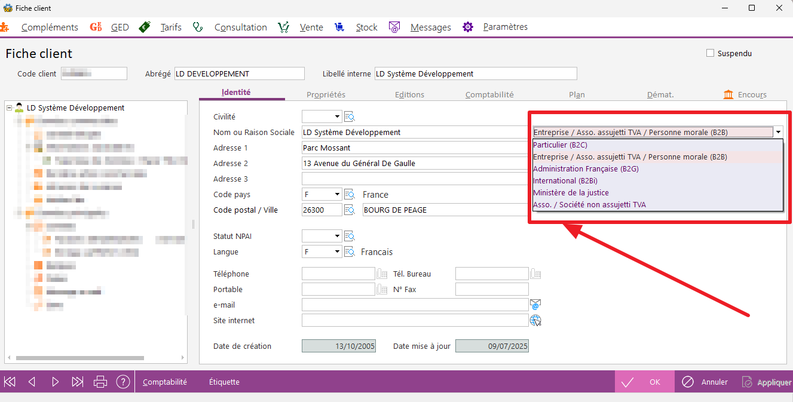Click lookup icon beside Civilité dropdown
This screenshot has width=793, height=402.
350,117
